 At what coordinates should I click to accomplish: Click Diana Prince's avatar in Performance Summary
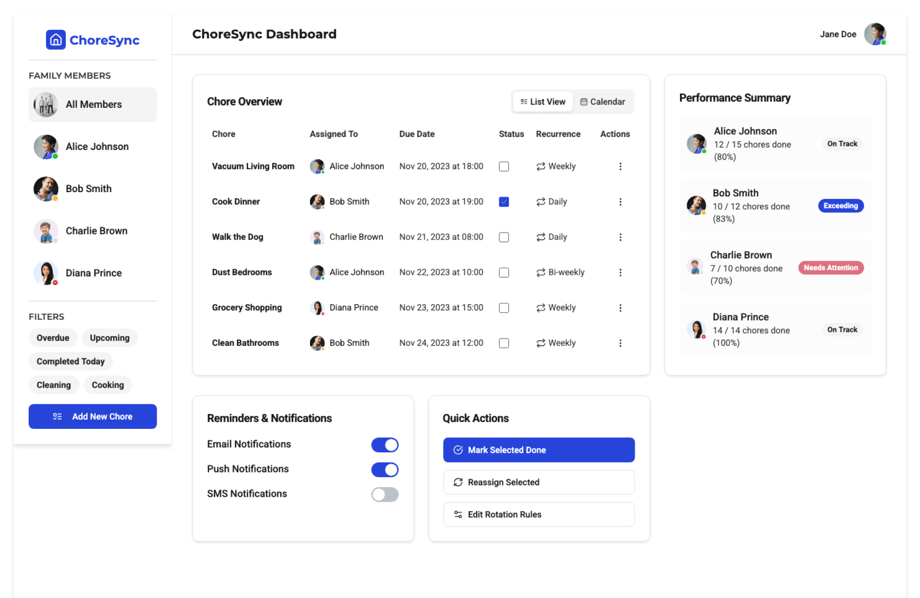[696, 330]
